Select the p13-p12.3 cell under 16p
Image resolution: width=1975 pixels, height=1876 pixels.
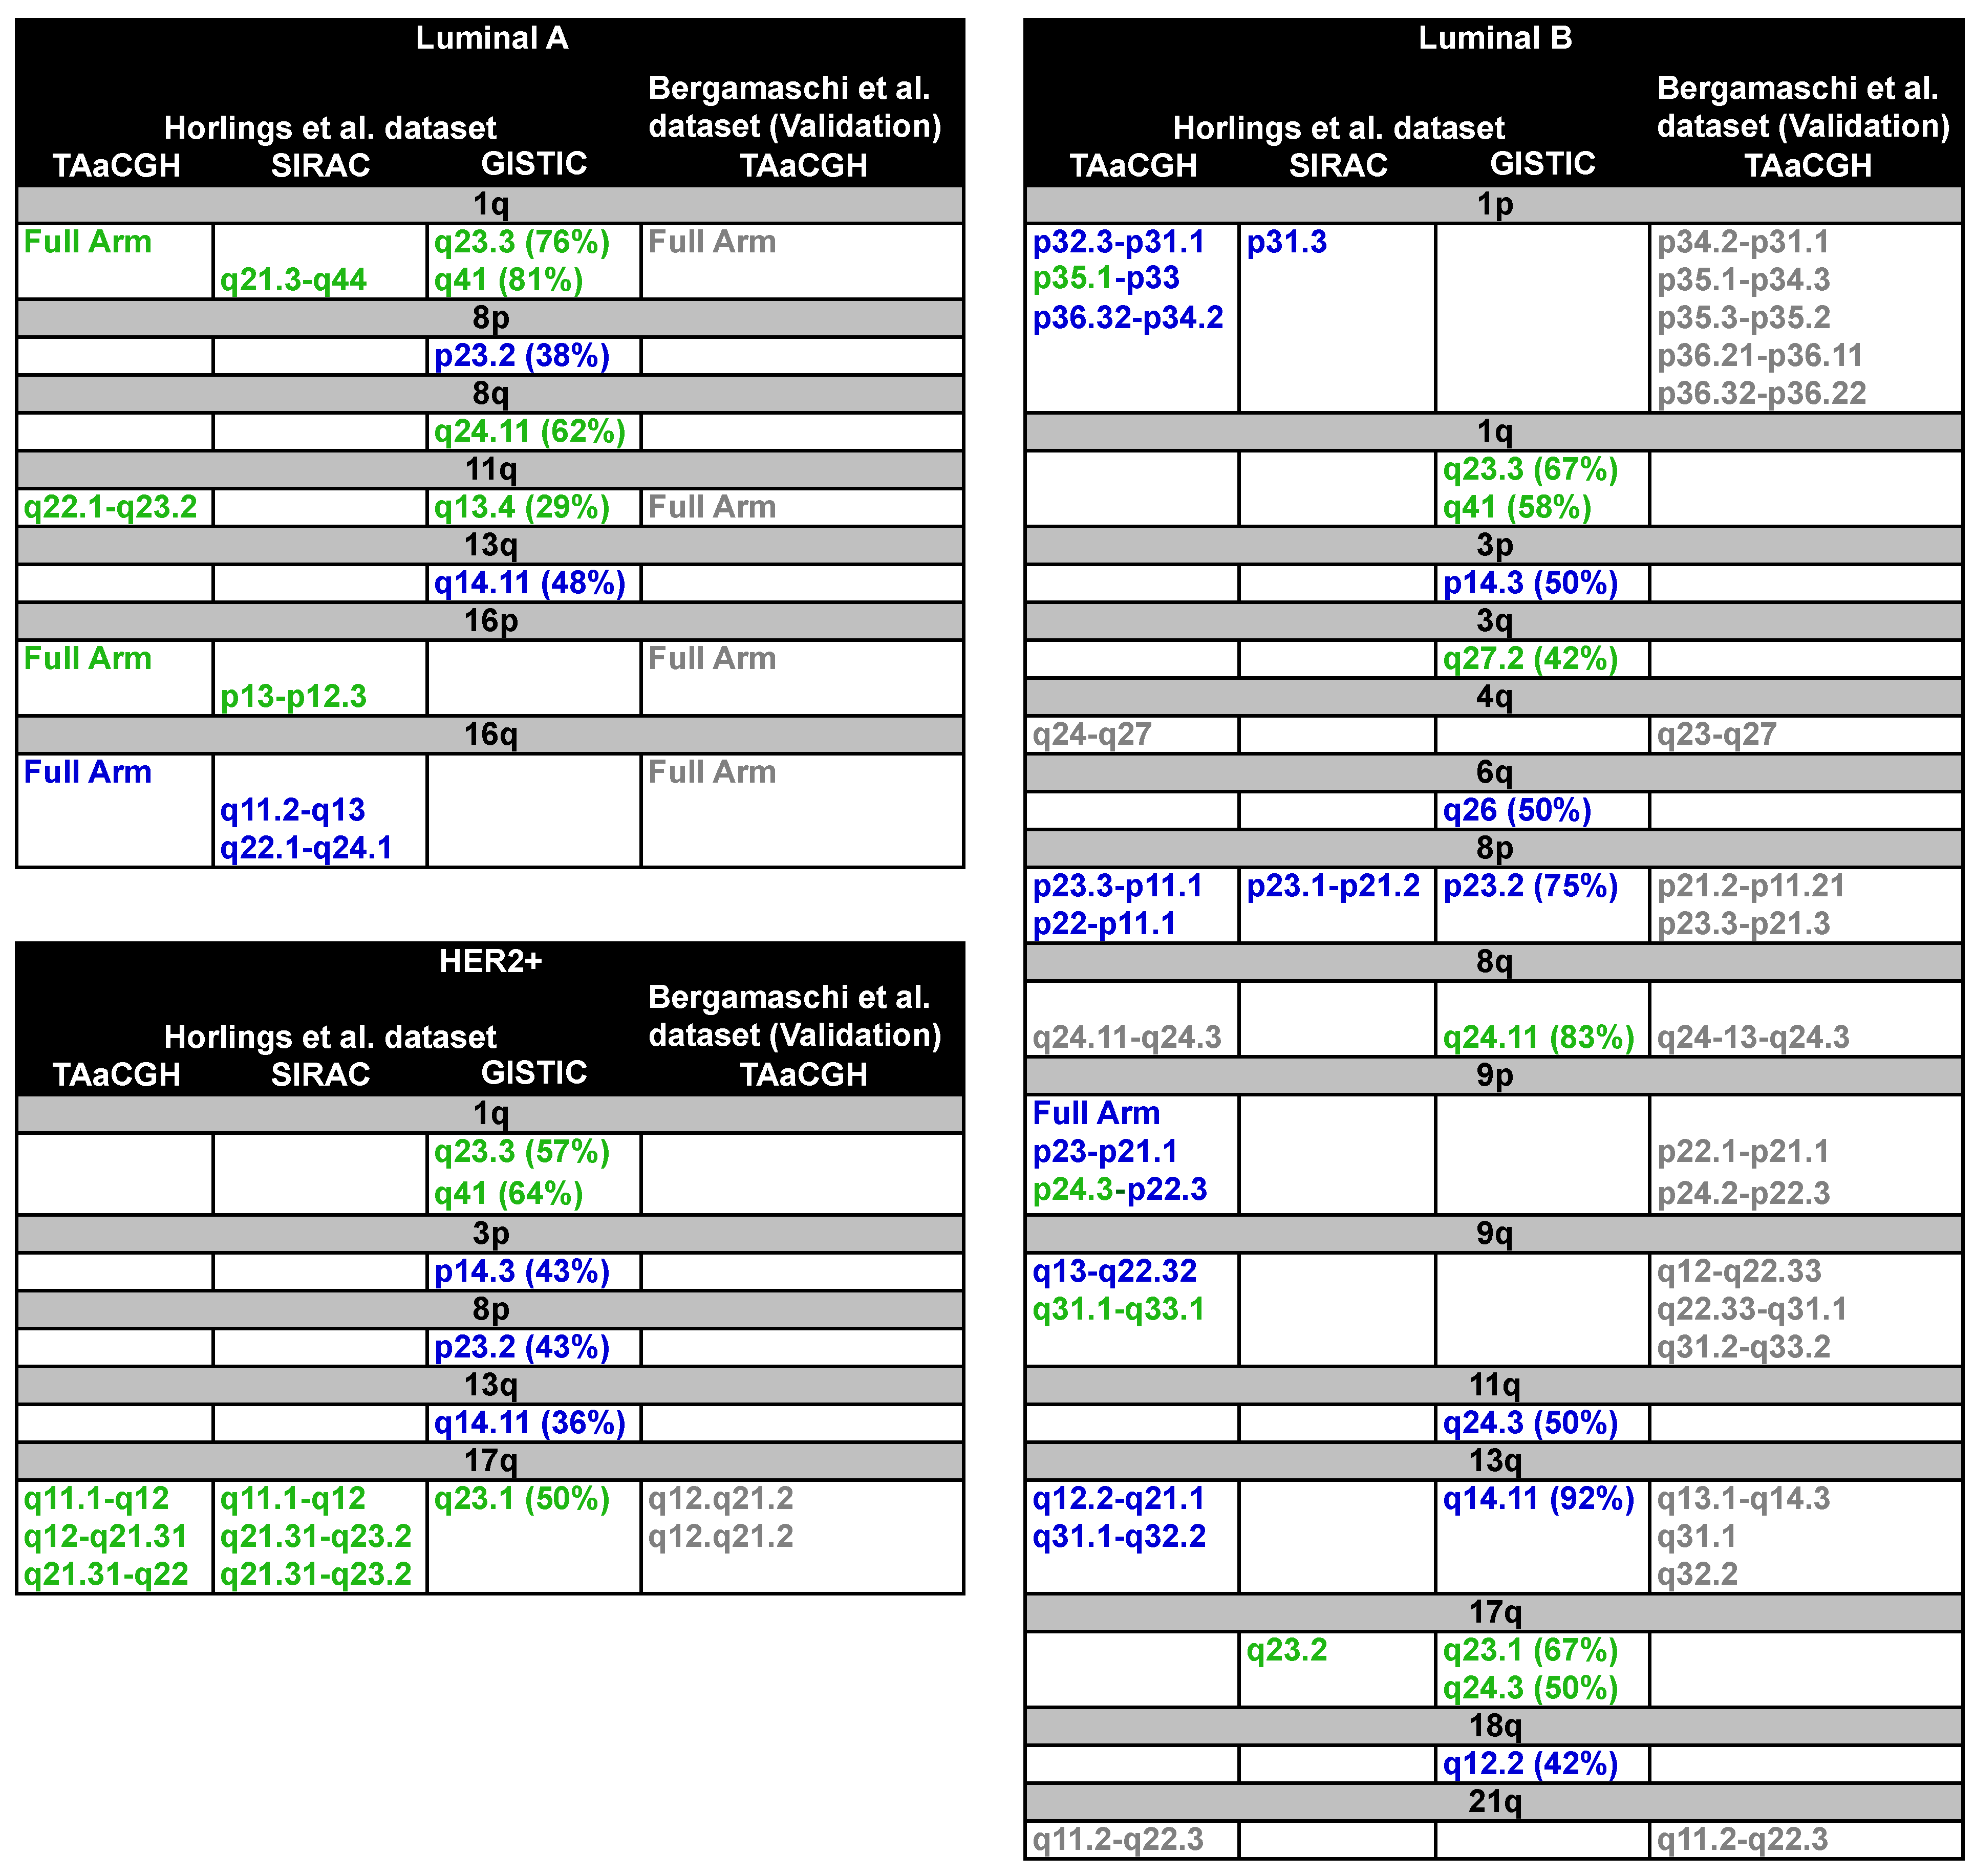(x=293, y=696)
